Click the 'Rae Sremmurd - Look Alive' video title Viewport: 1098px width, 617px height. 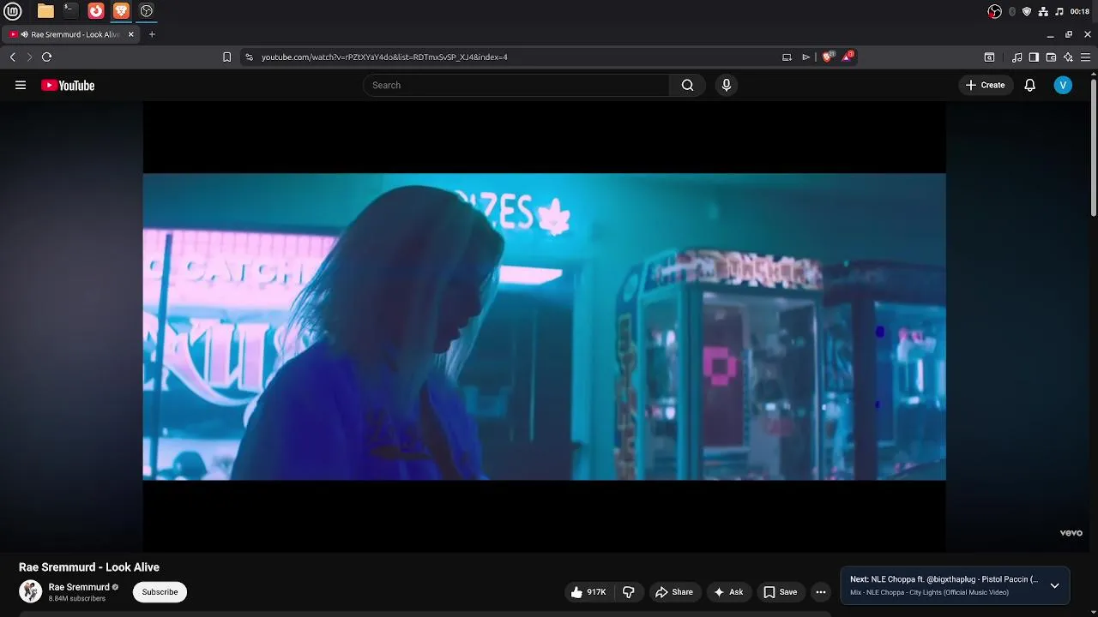coord(89,567)
